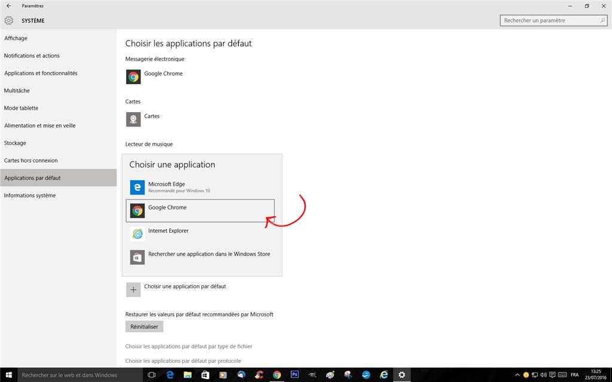The height and width of the screenshot is (382, 612).
Task: Click the Cartes app icon
Action: (133, 119)
